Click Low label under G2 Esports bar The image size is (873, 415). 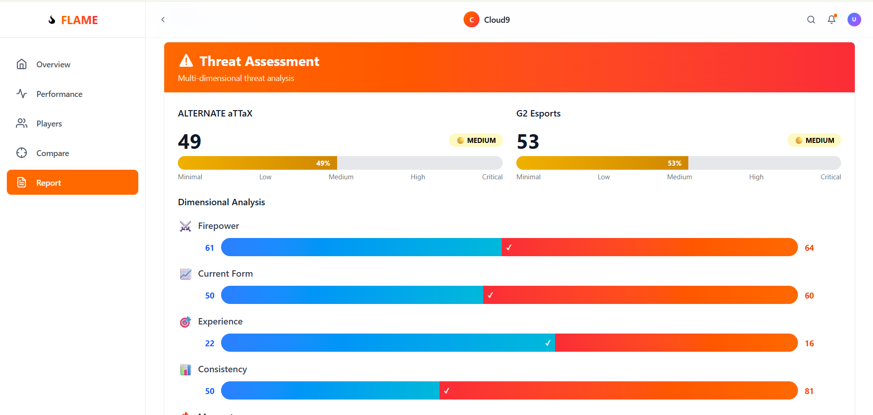tap(604, 177)
